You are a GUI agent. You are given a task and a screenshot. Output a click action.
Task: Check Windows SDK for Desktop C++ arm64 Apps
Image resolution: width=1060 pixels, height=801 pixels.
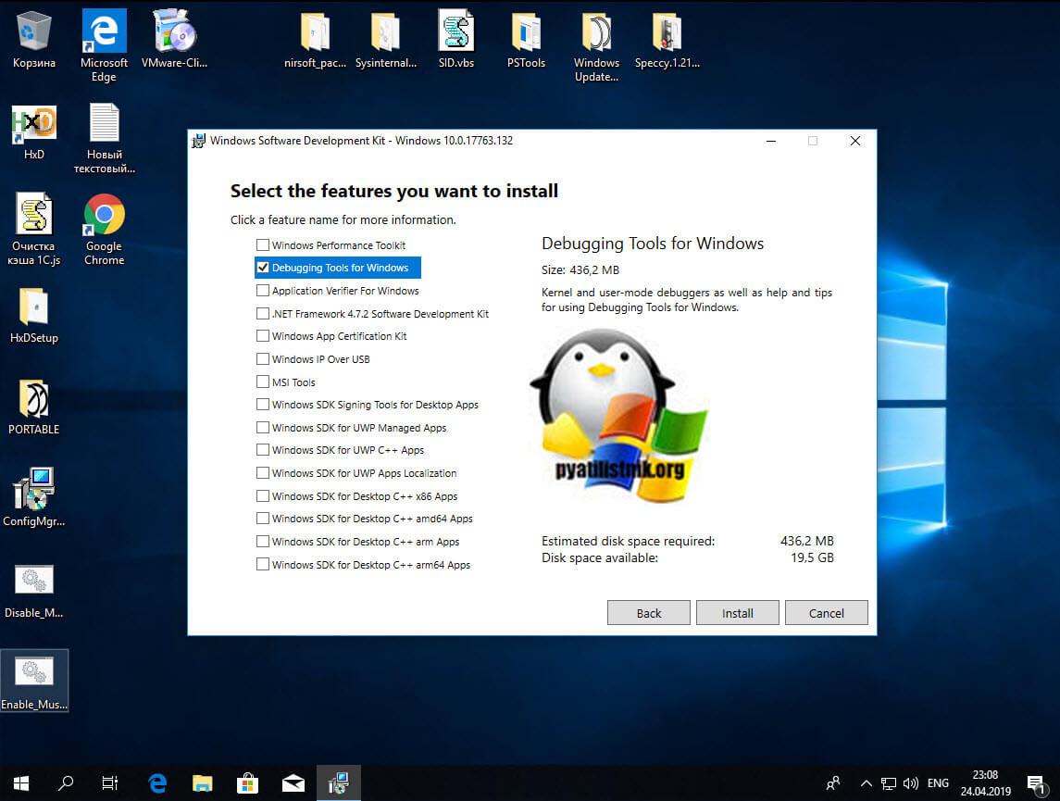tap(263, 564)
